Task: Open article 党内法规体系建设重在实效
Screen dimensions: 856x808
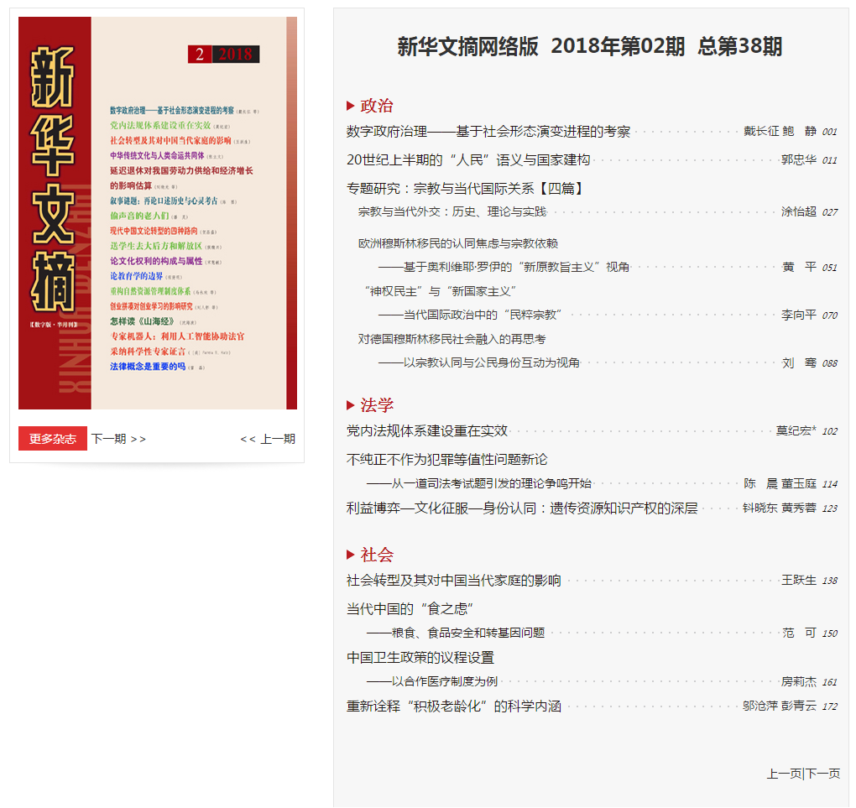Action: coord(427,430)
